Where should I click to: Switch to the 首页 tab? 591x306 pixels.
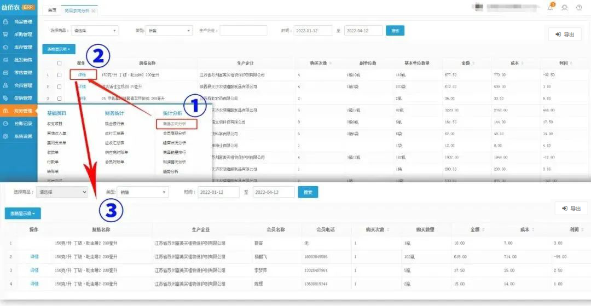[52, 10]
